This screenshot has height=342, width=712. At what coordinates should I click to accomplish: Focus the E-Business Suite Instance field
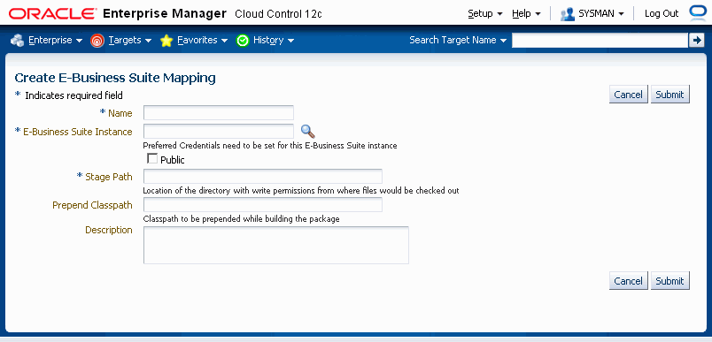219,132
